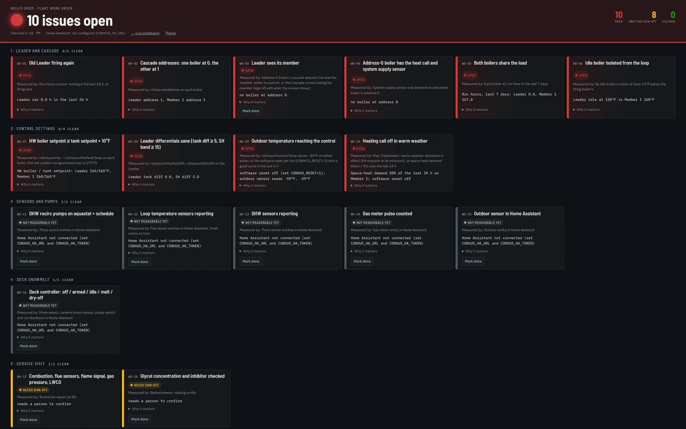Viewport: 686px width, 429px height.
Task: Expand 'Why it matters' on the Gas meter pulse card
Action: tap(364, 251)
